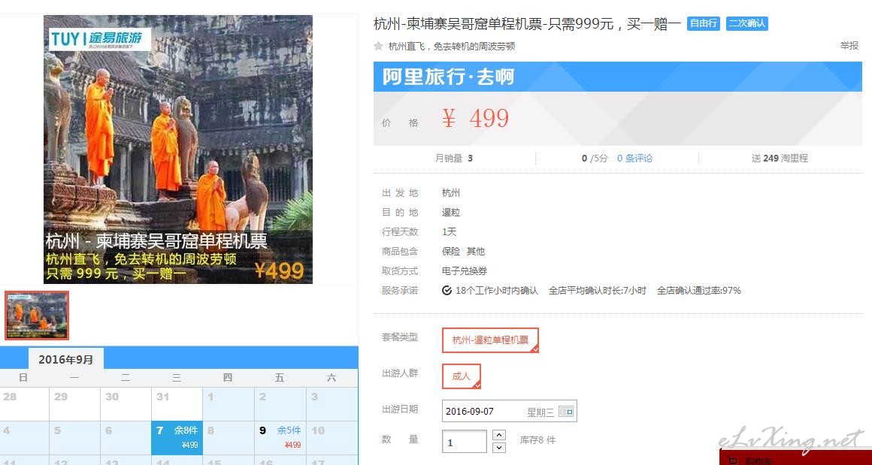This screenshot has height=465, width=872.
Task: Click the 18个工作小时内确认 checkmark icon
Action: [x=447, y=291]
